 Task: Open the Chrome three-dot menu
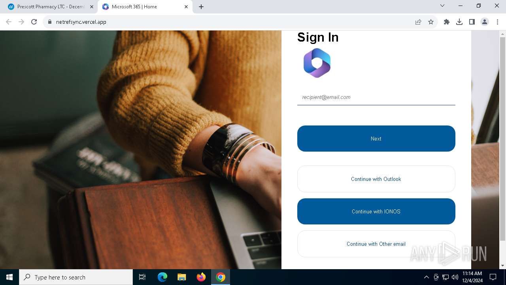(497, 22)
